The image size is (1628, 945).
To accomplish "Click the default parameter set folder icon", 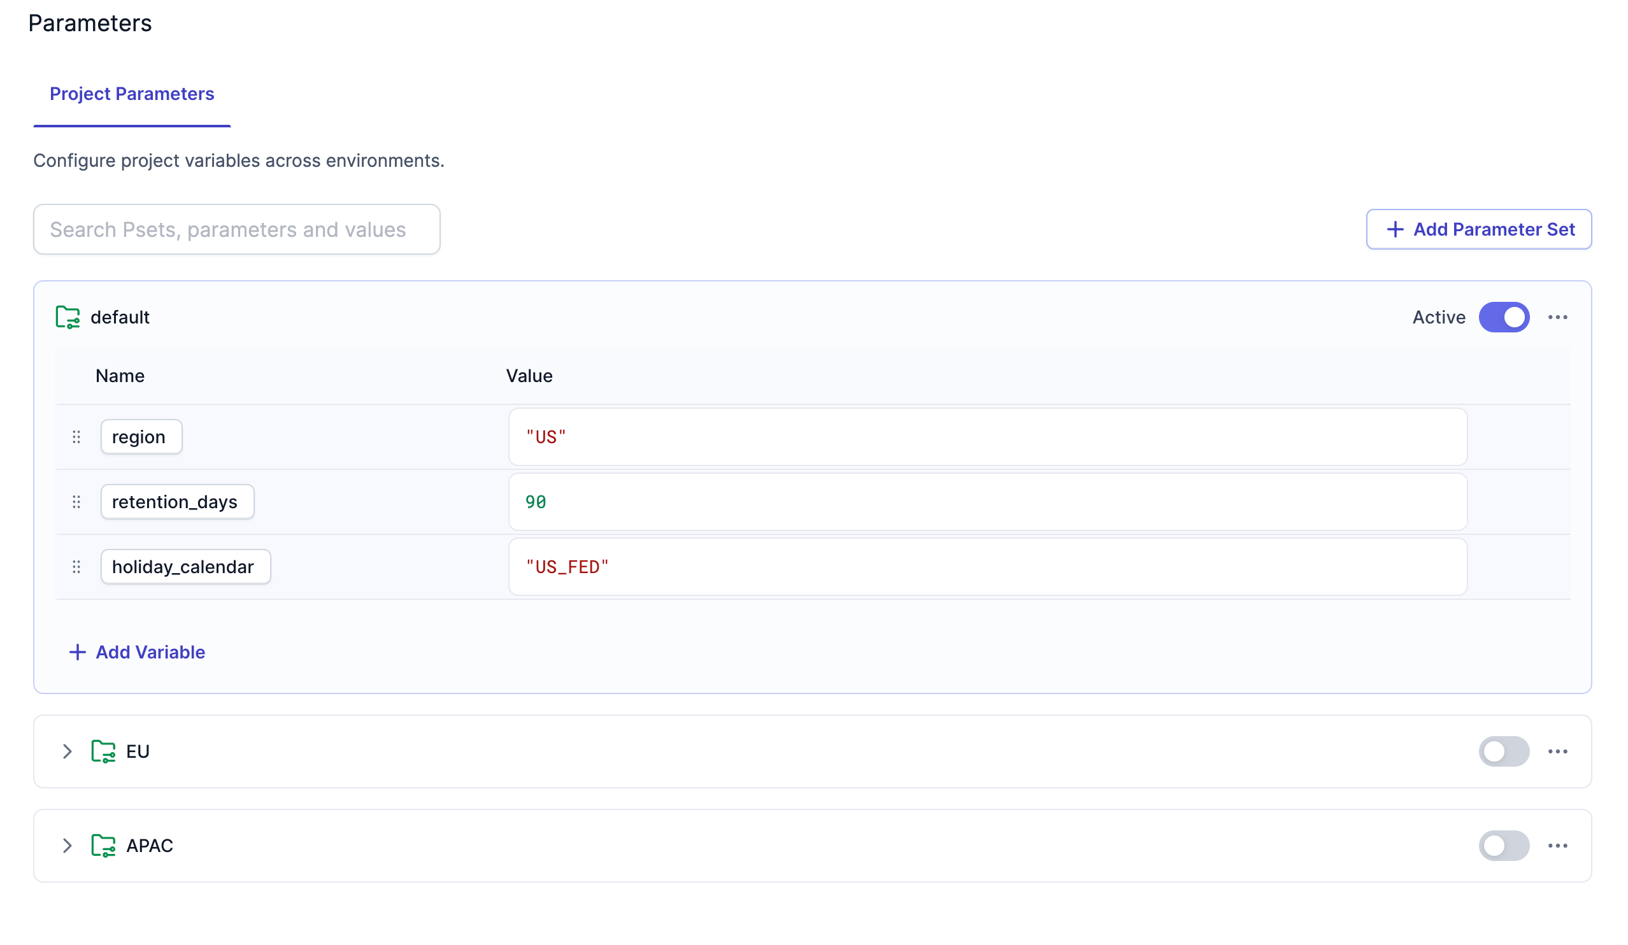I will pyautogui.click(x=68, y=317).
